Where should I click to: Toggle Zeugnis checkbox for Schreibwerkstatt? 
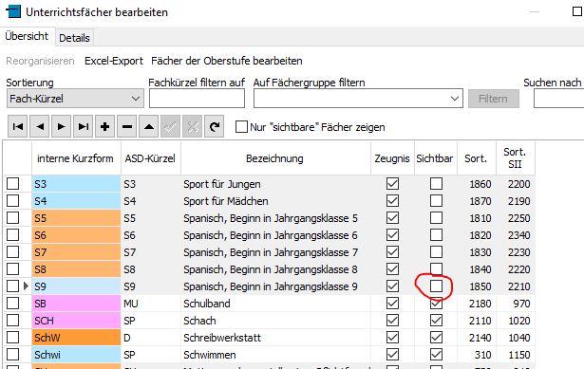(x=392, y=338)
